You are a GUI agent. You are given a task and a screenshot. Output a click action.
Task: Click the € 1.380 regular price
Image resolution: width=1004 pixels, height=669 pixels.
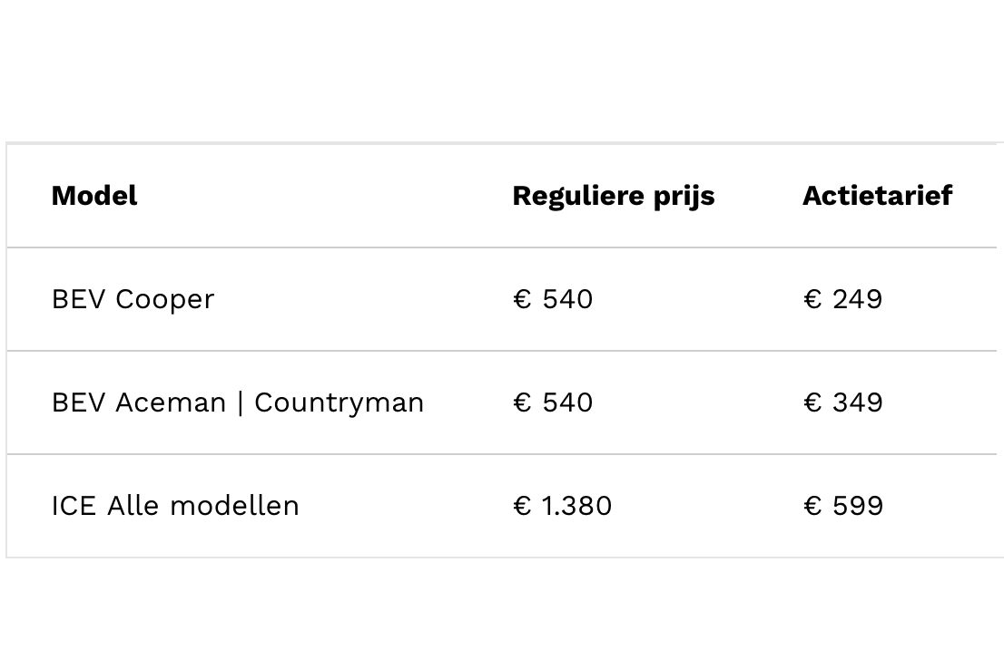click(x=563, y=506)
